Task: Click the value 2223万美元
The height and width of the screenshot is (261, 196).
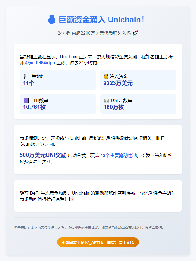Action: tap(118, 83)
